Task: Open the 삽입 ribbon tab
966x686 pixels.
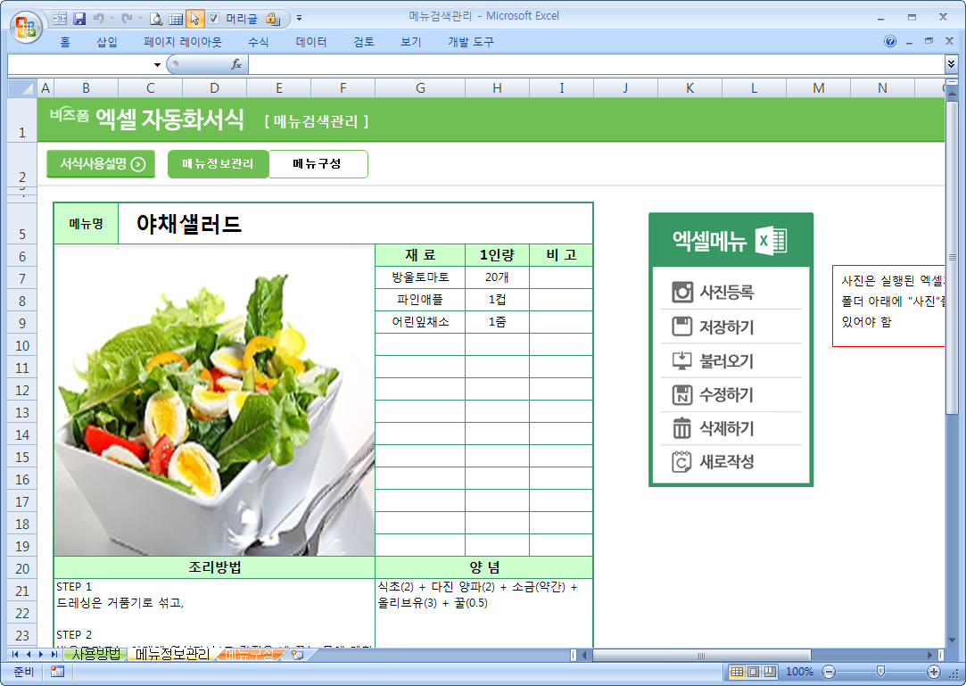Action: point(107,42)
